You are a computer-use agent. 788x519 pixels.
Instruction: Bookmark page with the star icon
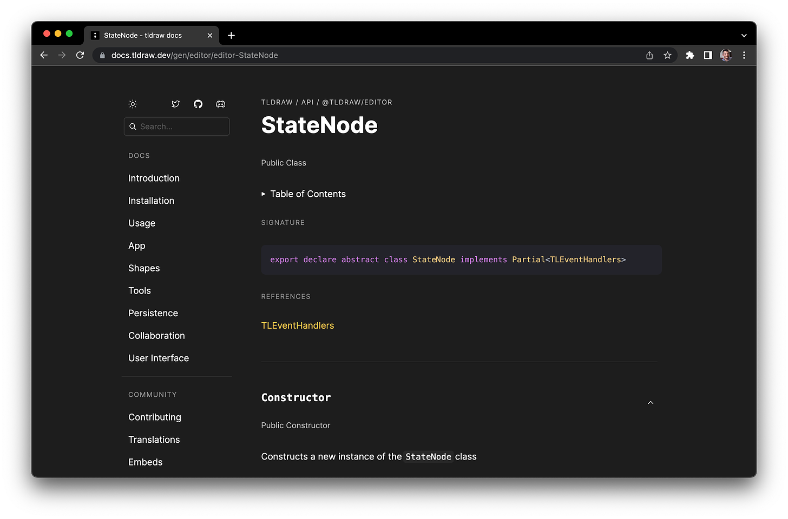click(x=667, y=55)
